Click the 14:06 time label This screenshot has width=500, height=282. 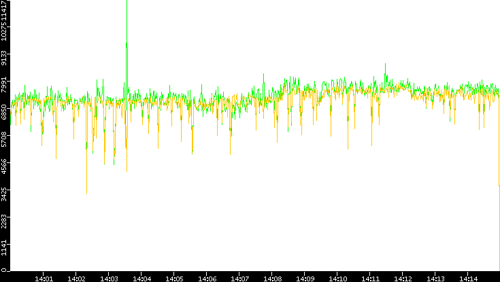tap(207, 279)
